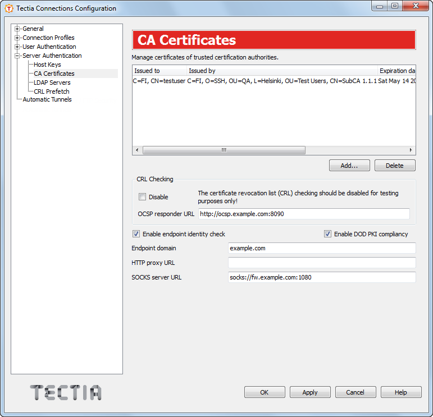The image size is (433, 417).
Task: Click the Expiration date column header
Action: pos(396,71)
